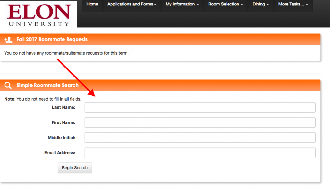Click the Last Name label
The height and width of the screenshot is (190, 330).
(63, 107)
